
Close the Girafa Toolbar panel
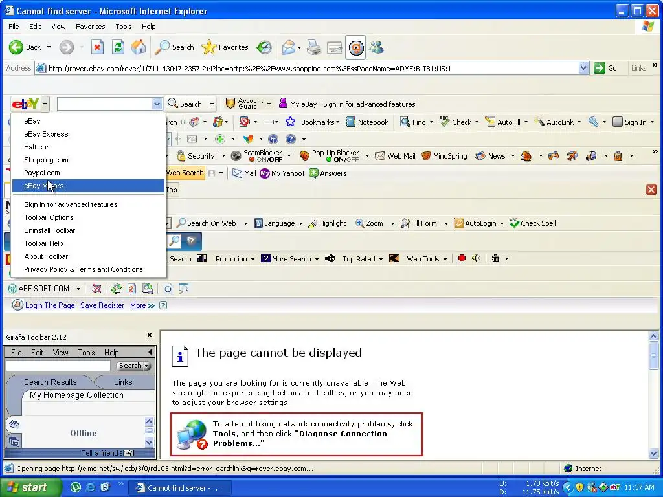tap(150, 335)
